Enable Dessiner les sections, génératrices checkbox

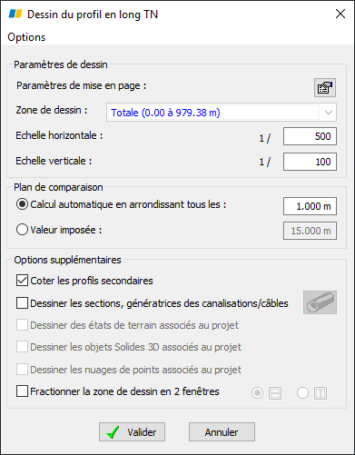click(x=22, y=303)
